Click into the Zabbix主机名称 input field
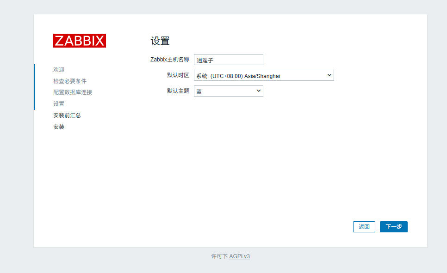This screenshot has width=447, height=273. pos(228,60)
